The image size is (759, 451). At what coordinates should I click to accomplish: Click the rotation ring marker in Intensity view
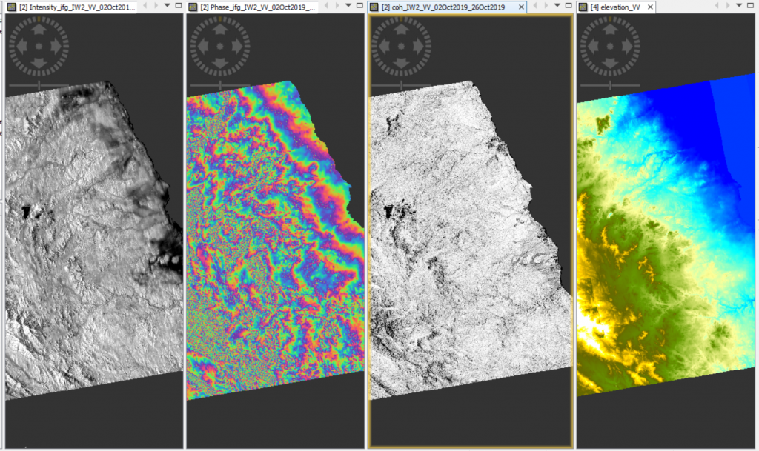point(39,19)
